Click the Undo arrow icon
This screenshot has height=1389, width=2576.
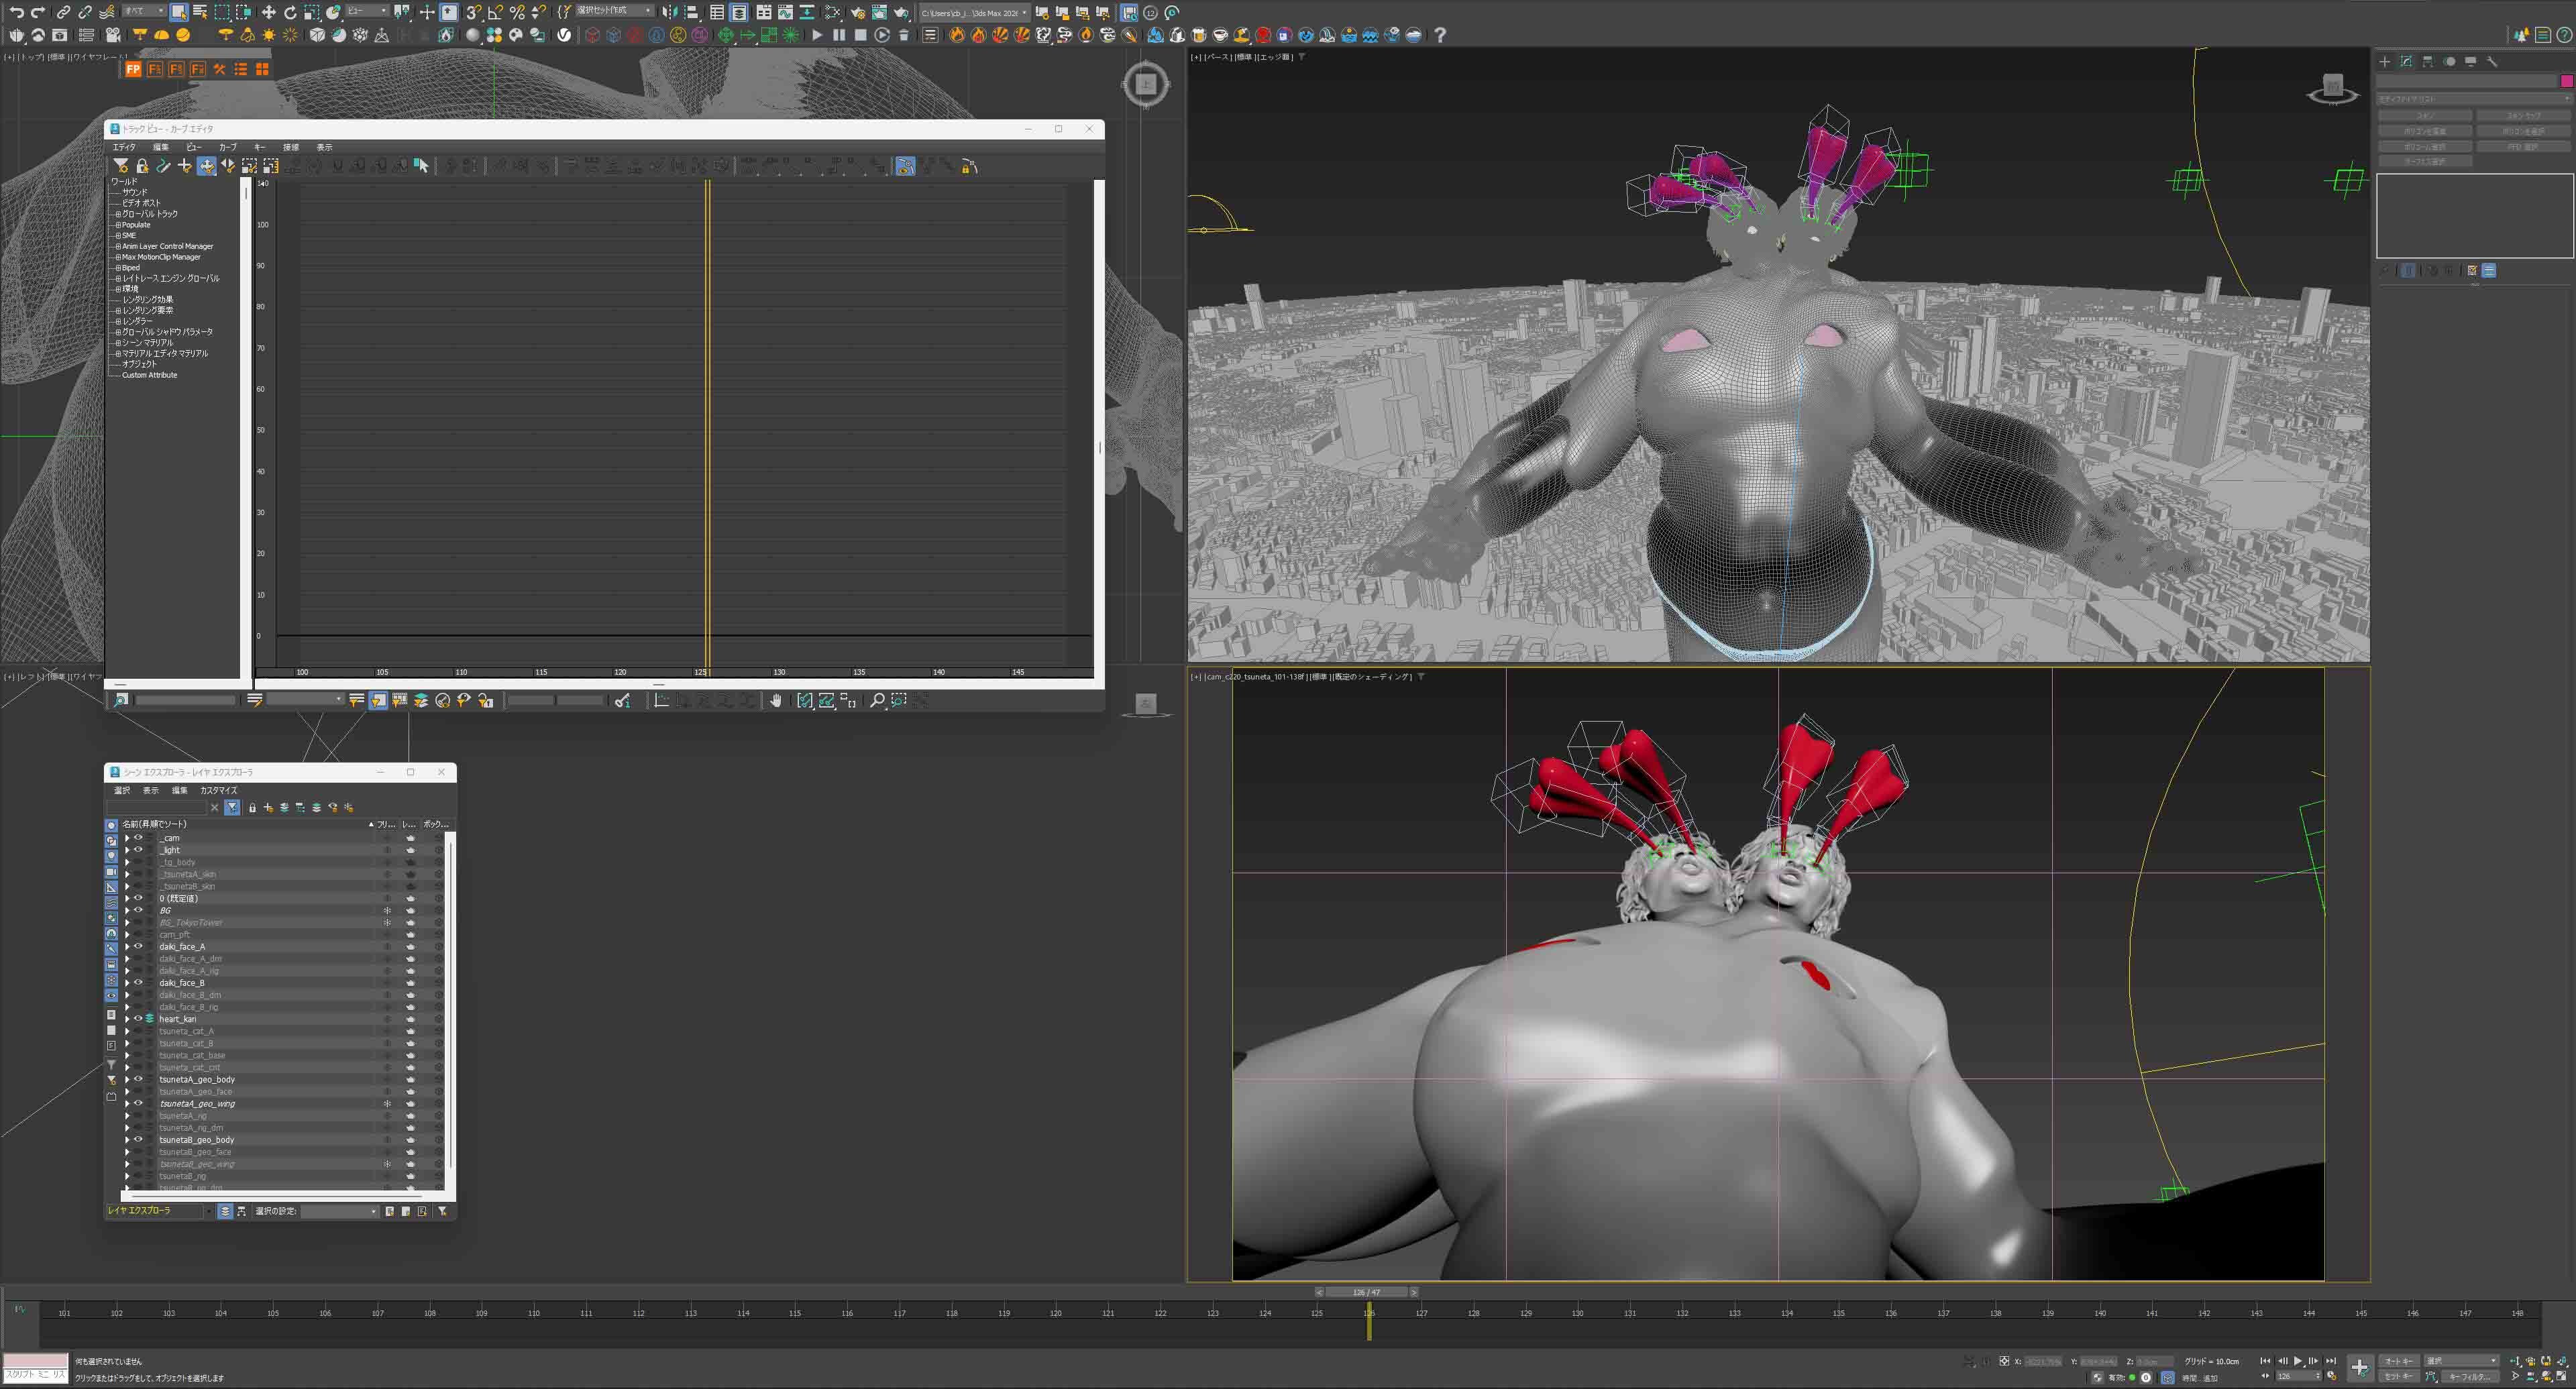pos(16,12)
